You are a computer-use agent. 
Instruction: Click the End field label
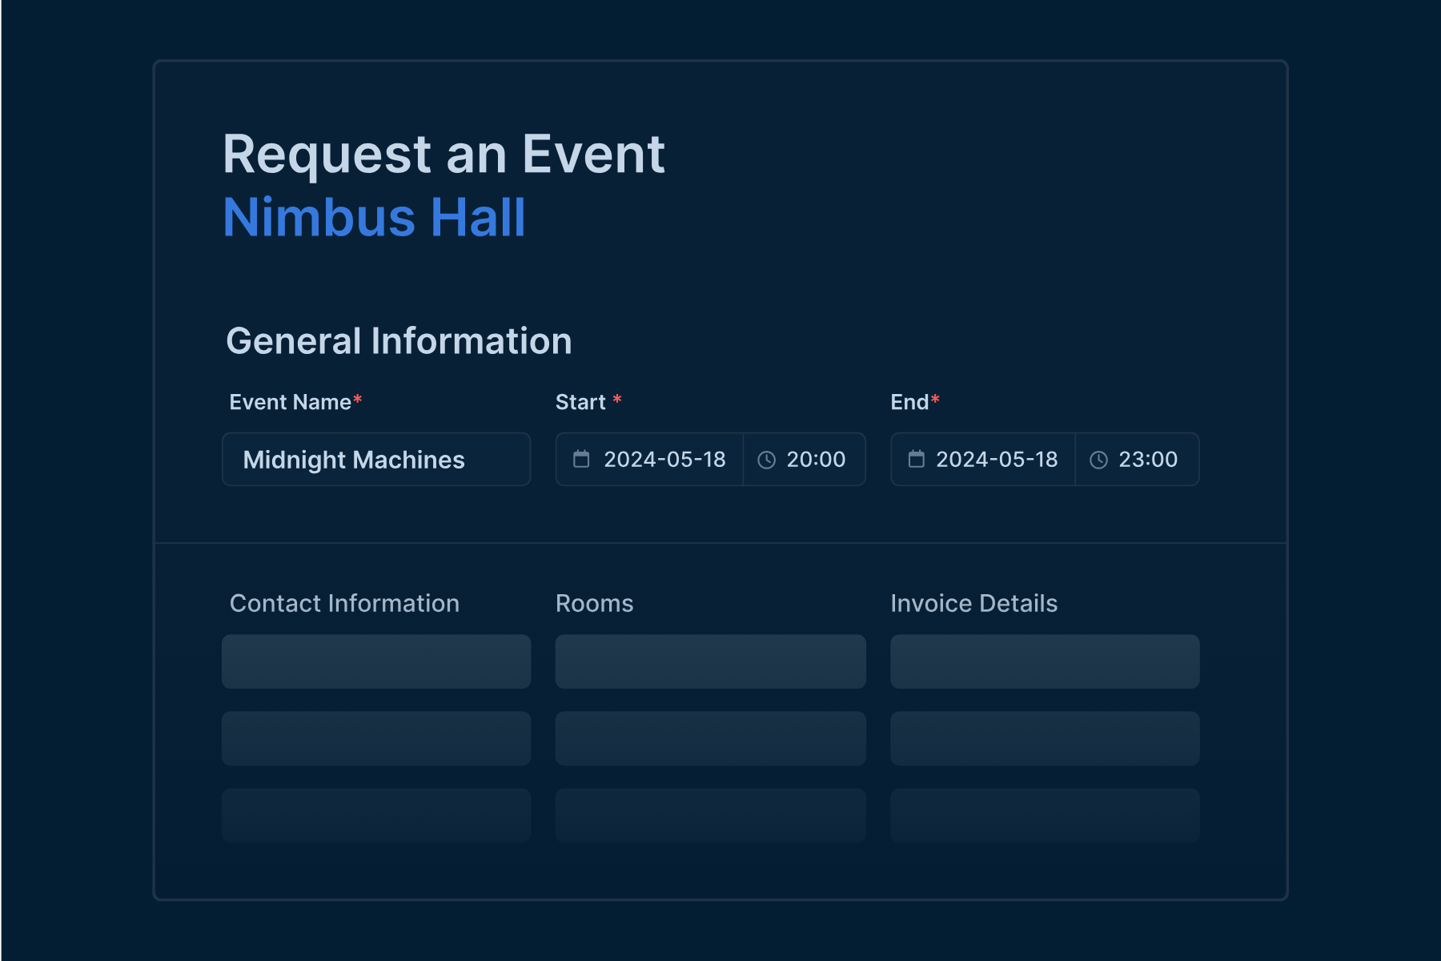click(909, 402)
